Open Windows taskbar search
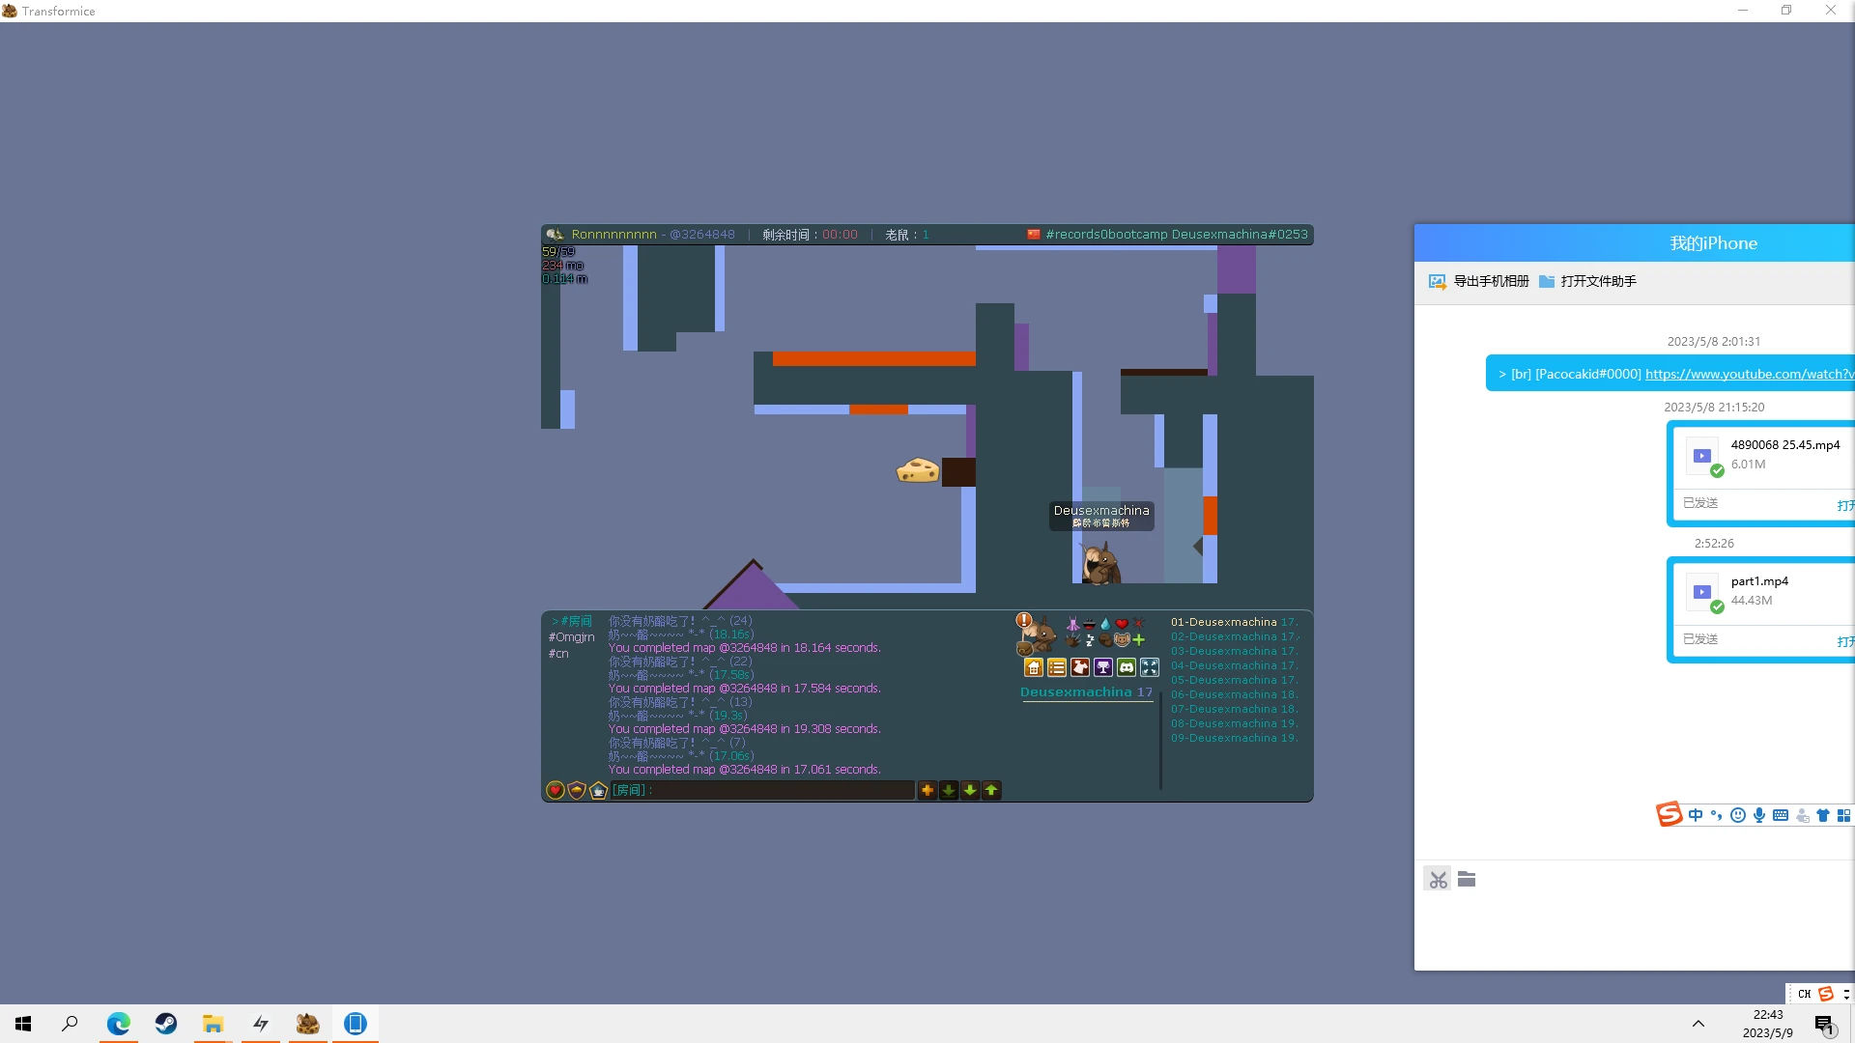This screenshot has width=1855, height=1043. [70, 1024]
